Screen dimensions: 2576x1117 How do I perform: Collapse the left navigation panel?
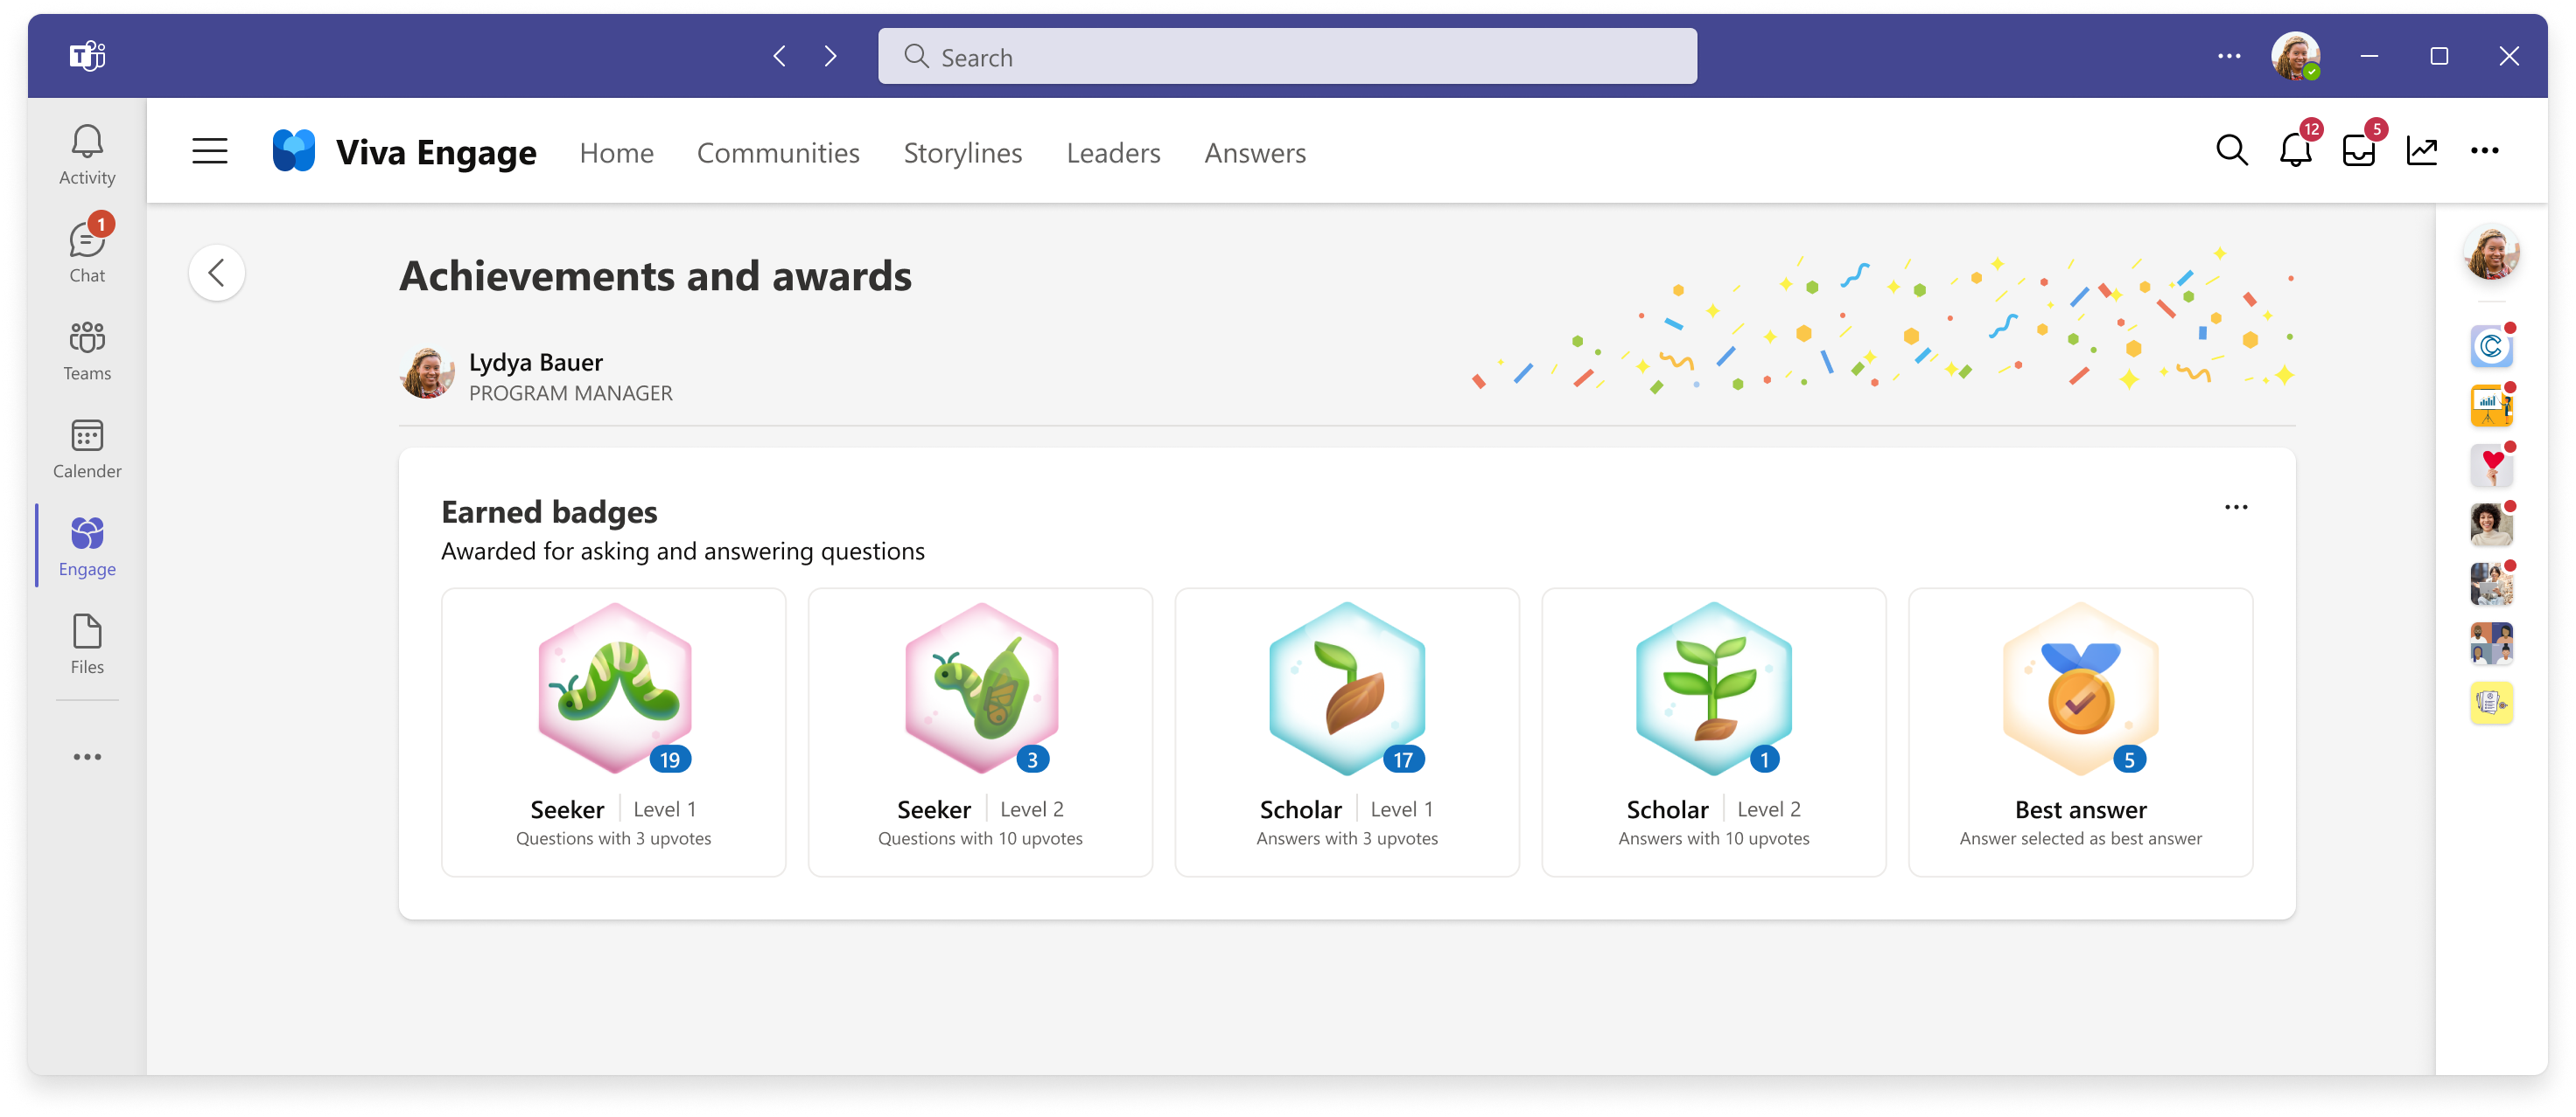208,151
